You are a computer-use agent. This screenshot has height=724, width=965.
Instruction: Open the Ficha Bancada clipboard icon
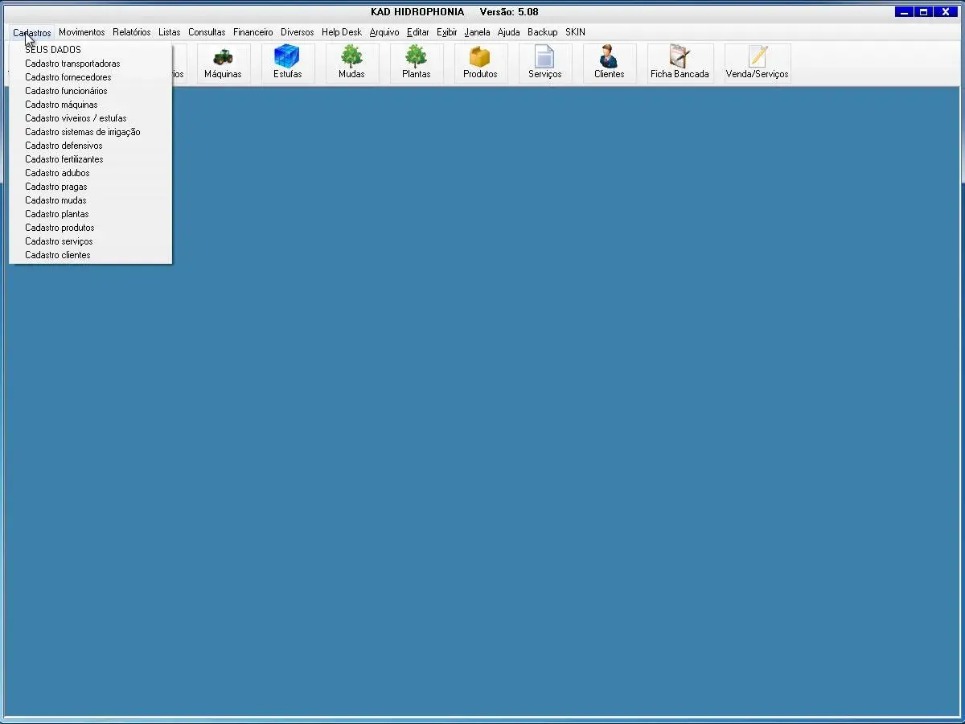pos(680,58)
